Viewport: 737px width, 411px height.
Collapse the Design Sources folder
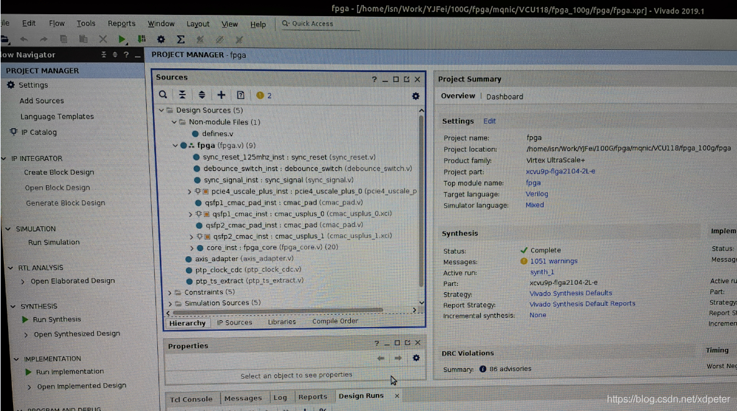click(x=161, y=110)
